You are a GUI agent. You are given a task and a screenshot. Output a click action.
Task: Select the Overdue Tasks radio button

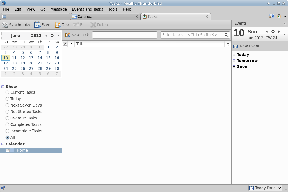[x=8, y=118]
